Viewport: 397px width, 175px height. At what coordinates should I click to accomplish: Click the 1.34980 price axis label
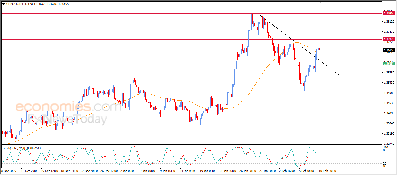tap(389, 93)
